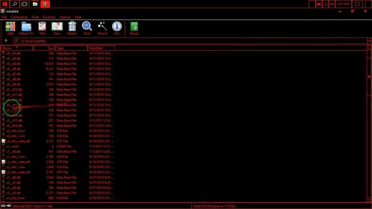The height and width of the screenshot is (209, 372).
Task: Click the file icon of s2_info_suite.utf
Action: coord(3,172)
